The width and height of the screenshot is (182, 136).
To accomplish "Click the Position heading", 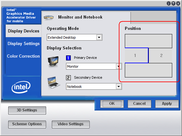I will tap(133, 28).
